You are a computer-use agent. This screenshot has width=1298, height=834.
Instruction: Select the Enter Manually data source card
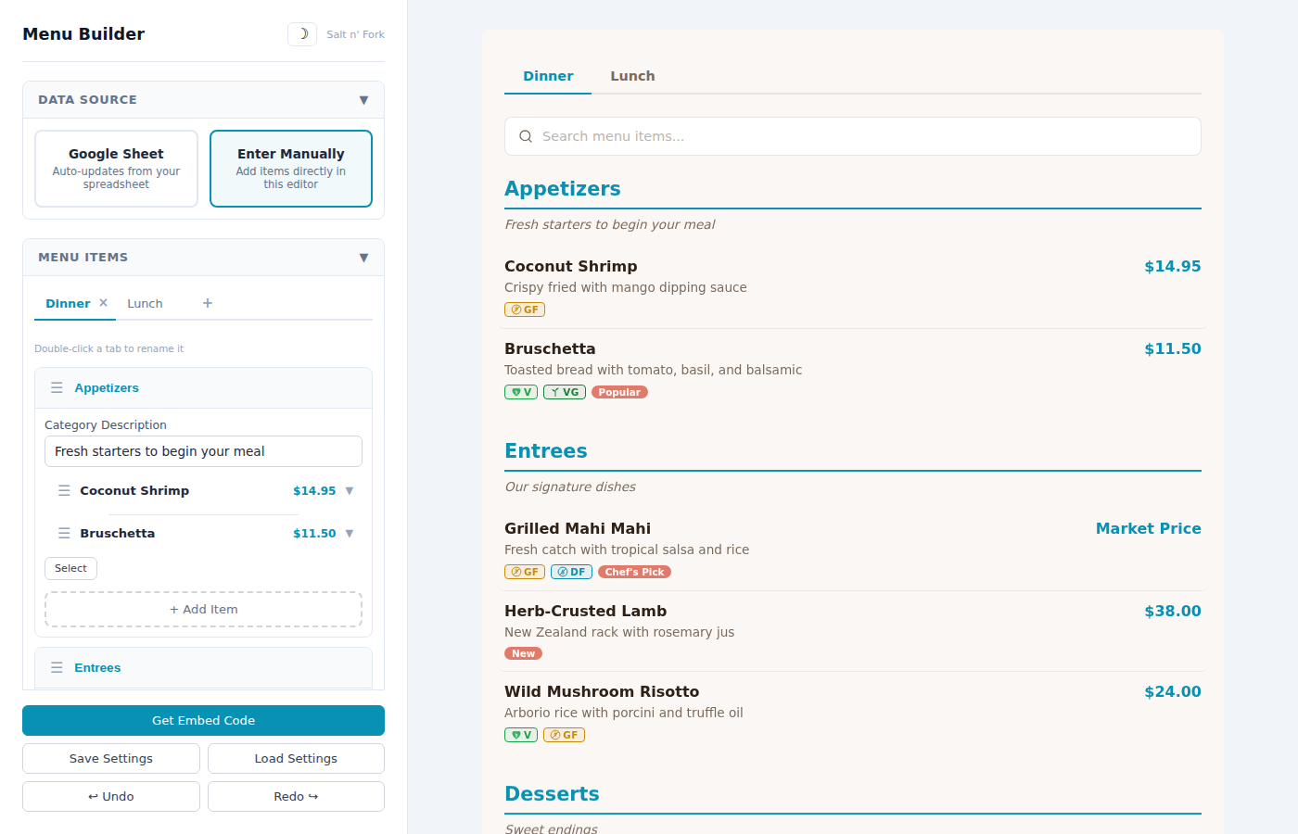tap(291, 168)
